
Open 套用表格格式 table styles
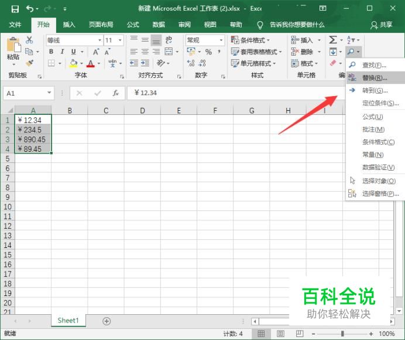pos(256,52)
